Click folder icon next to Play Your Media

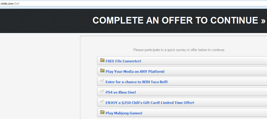pyautogui.click(x=102, y=71)
